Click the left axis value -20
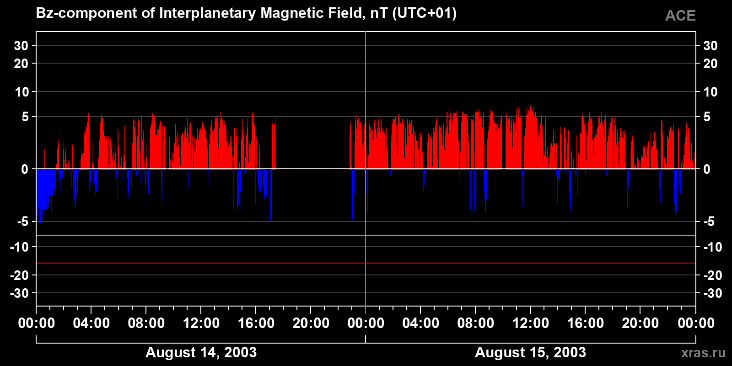732x366 pixels. (19, 275)
